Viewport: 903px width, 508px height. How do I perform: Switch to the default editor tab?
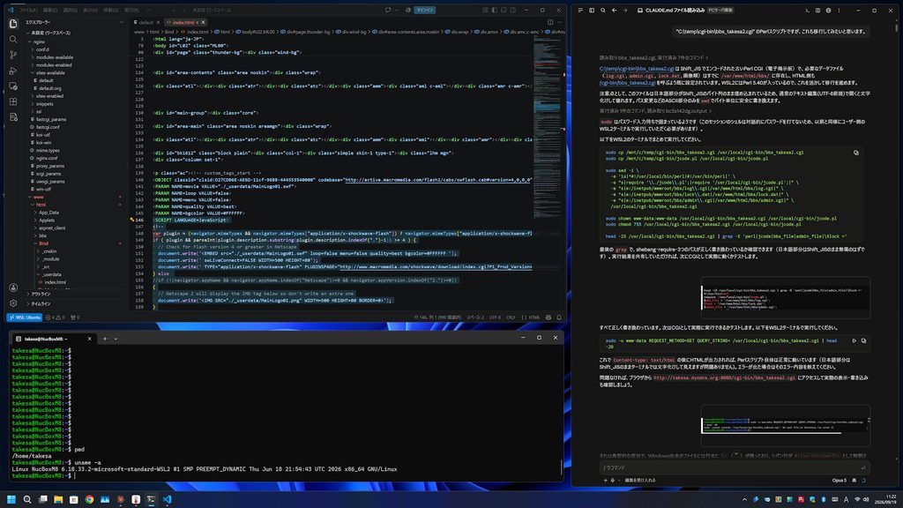(146, 22)
